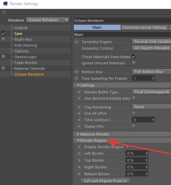
Task: Click the Time Limit stepper arrows
Action: [153, 120]
